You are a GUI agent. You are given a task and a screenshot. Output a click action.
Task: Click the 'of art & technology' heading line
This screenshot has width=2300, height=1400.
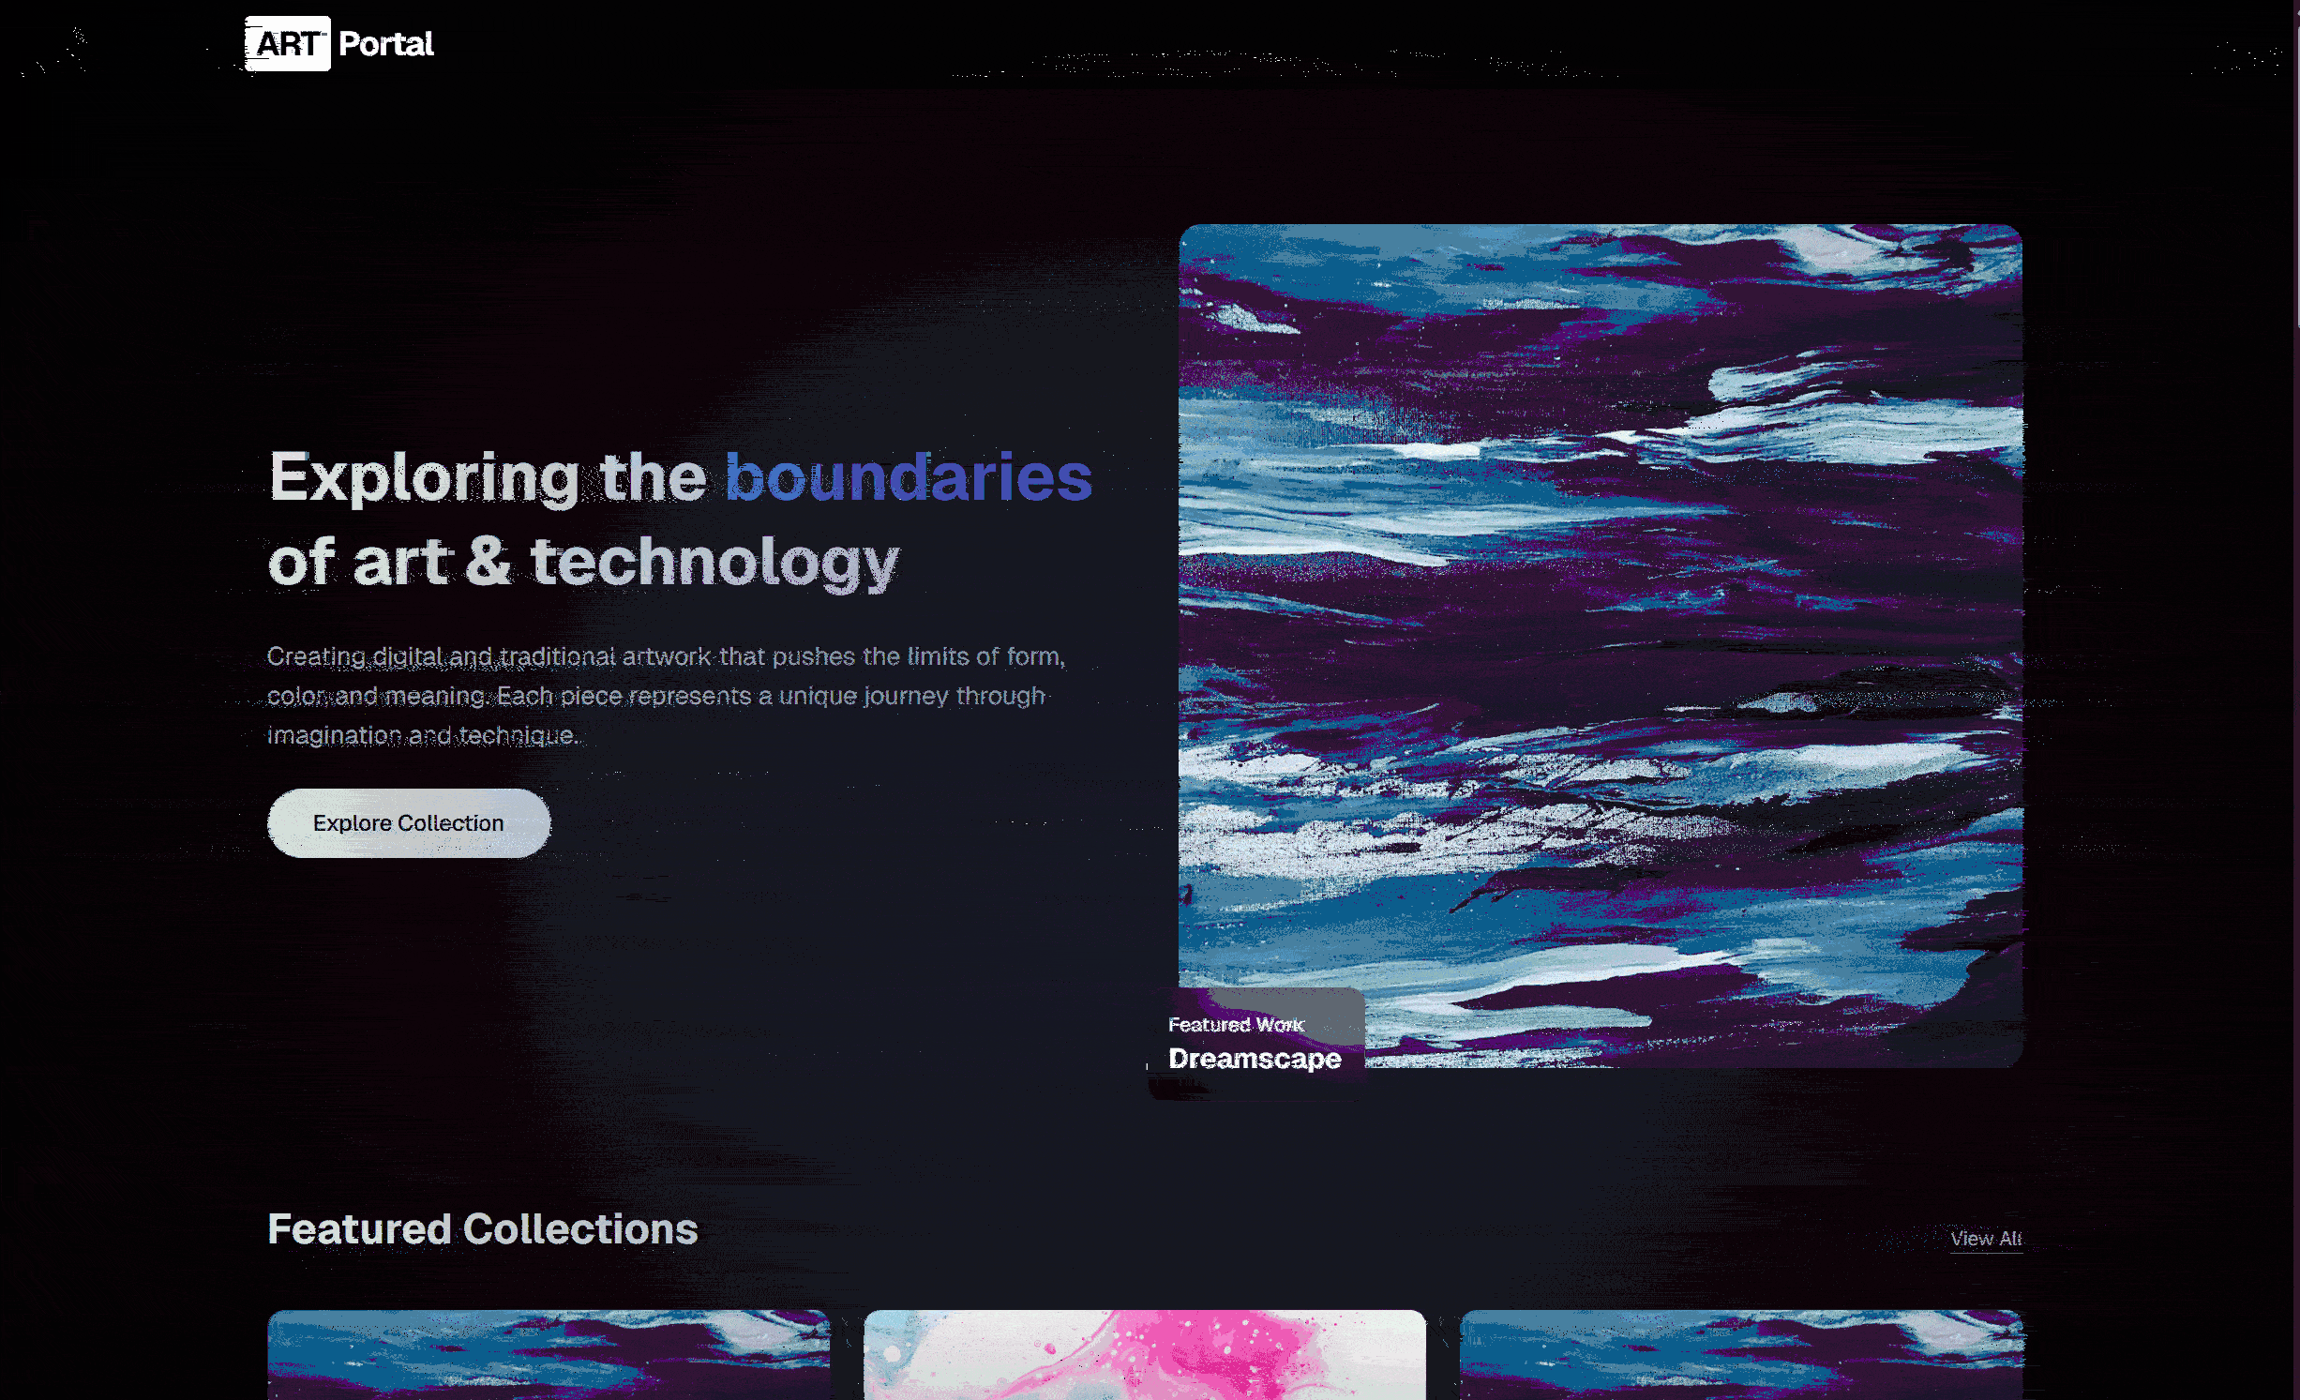[x=583, y=562]
